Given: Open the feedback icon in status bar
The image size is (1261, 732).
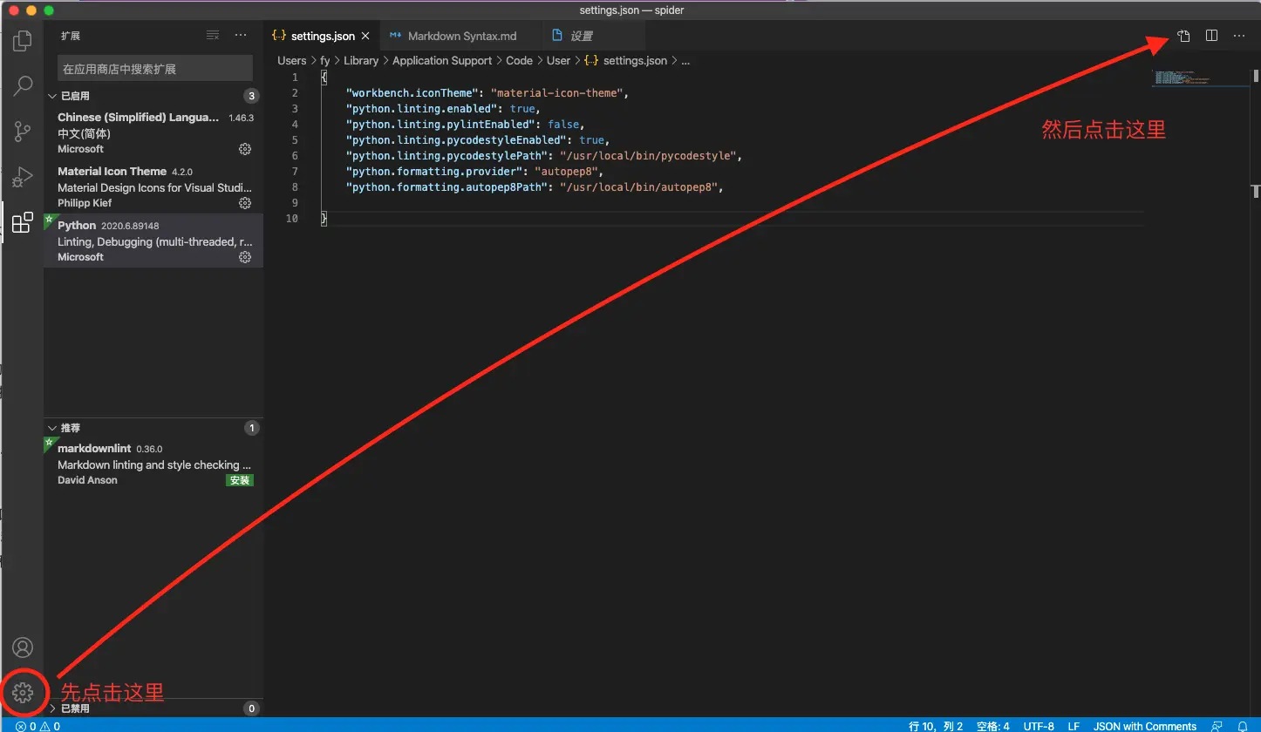Looking at the screenshot, I should pos(1217,726).
